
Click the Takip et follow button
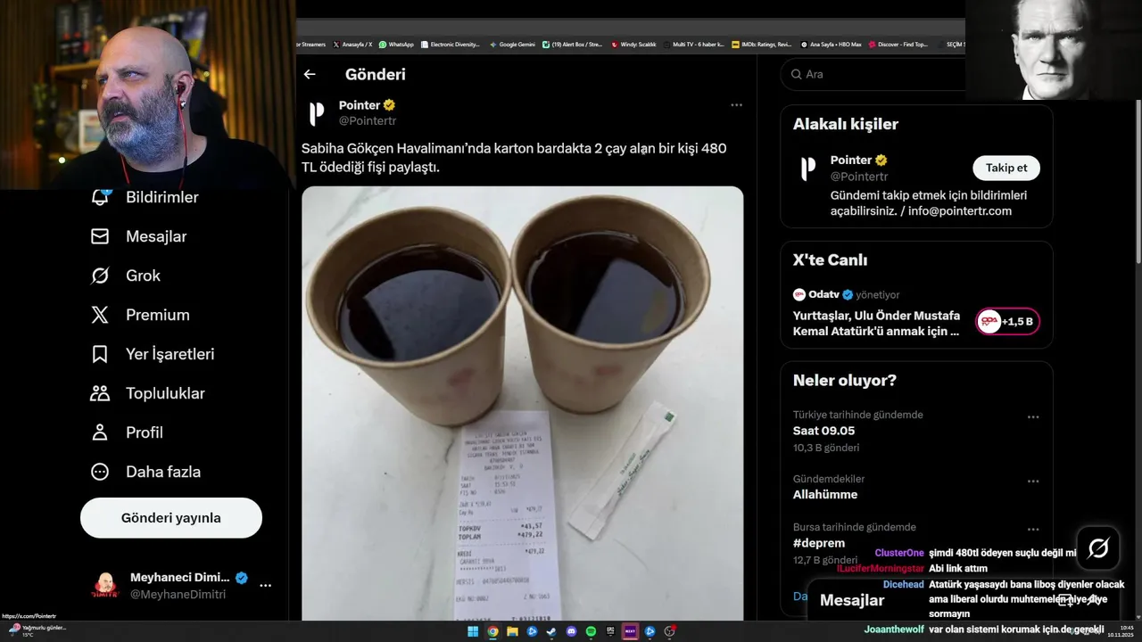pos(1006,168)
